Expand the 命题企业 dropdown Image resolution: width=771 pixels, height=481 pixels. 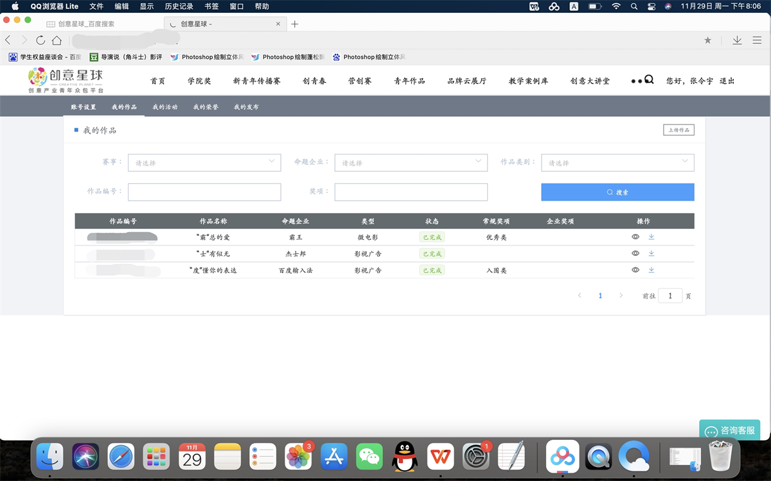tap(411, 163)
